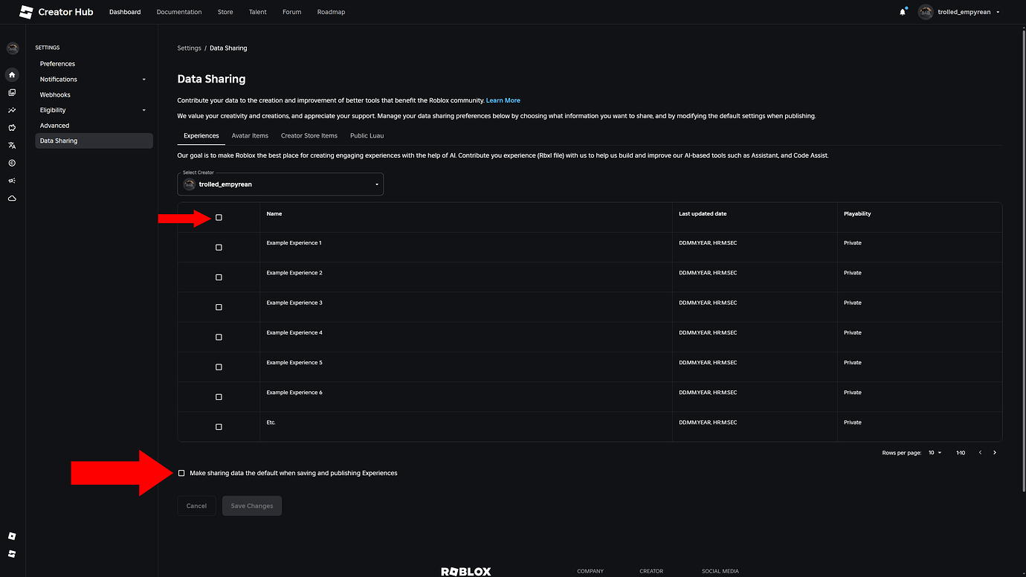Image resolution: width=1026 pixels, height=577 pixels.
Task: Open the Open Cloud icon in sidebar
Action: click(x=11, y=198)
